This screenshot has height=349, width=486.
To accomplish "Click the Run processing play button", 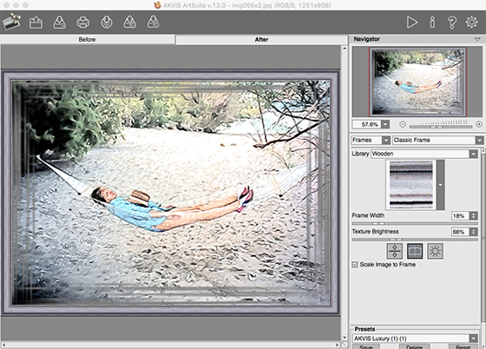I will point(412,23).
